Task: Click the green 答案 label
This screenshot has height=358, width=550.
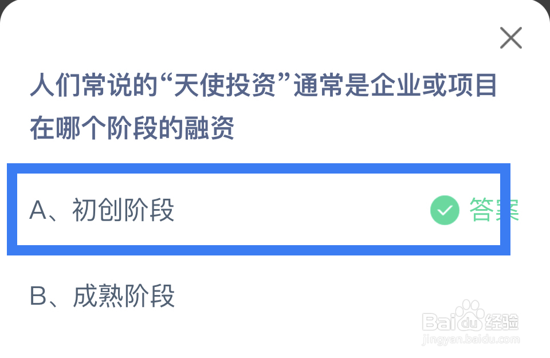Action: (494, 210)
